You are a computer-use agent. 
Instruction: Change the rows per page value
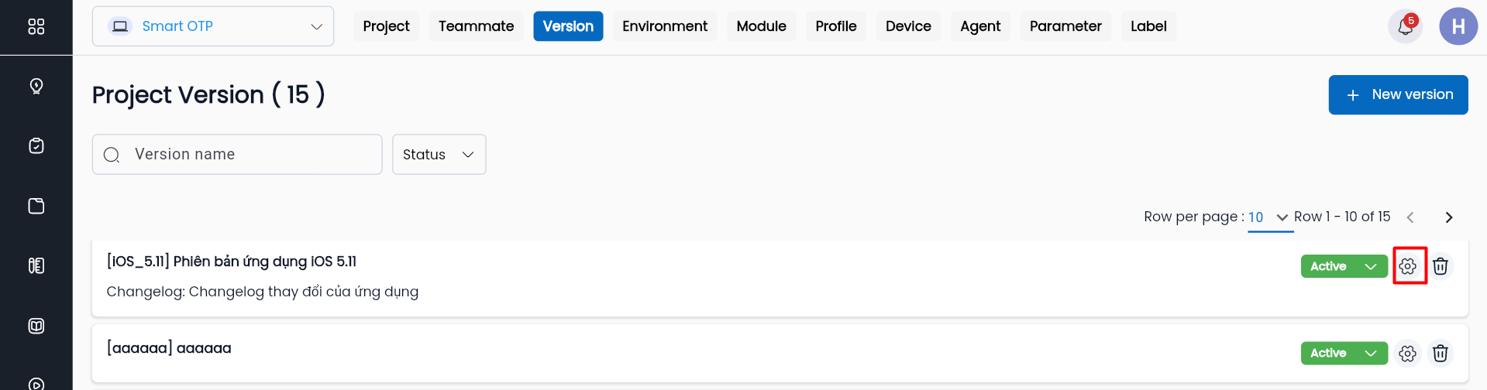click(x=1268, y=217)
